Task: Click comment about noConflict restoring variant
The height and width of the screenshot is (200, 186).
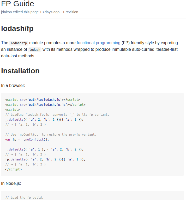Action: [x=51, y=135]
